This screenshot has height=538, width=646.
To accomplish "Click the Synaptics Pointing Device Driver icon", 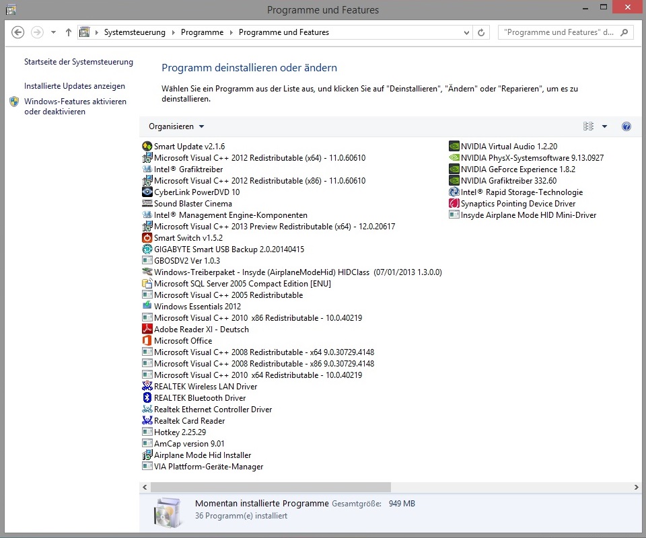I will point(455,204).
